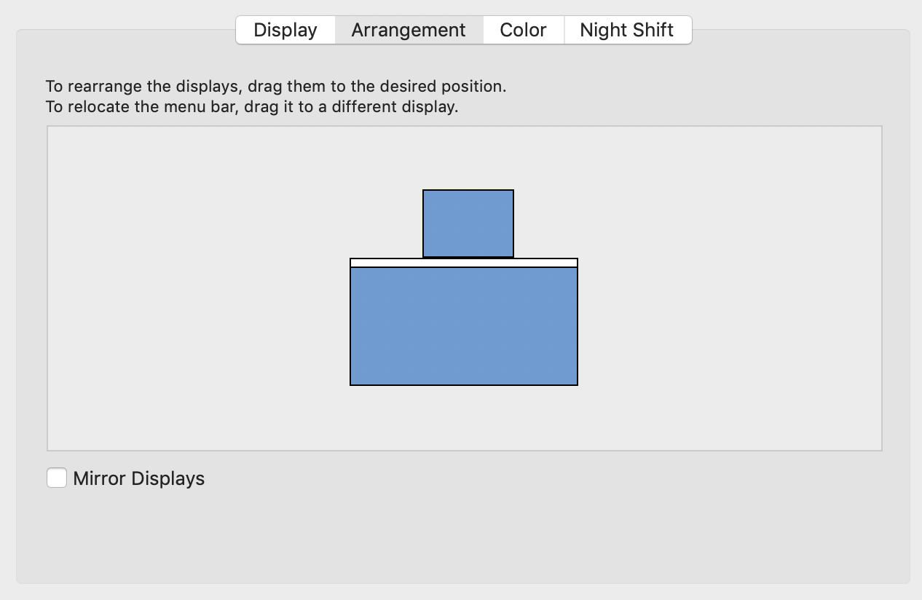The height and width of the screenshot is (600, 922).
Task: Enable the Mirror Displays checkbox
Action: tap(57, 478)
